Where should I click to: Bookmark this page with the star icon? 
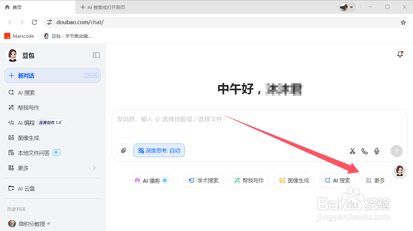click(403, 22)
